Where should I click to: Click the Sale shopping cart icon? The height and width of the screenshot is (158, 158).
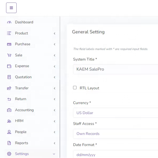9,55
